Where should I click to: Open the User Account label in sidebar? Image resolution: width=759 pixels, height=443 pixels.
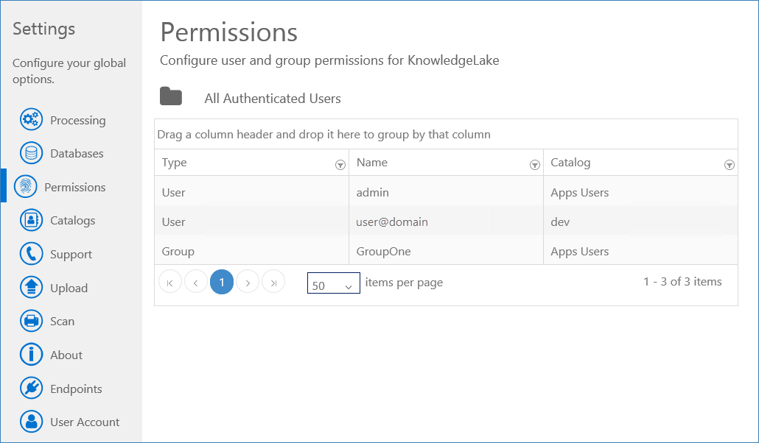[85, 422]
